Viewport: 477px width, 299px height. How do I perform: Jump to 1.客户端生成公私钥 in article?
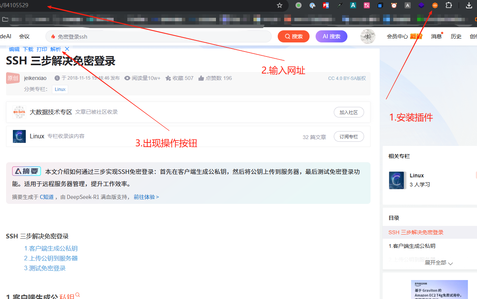51,249
